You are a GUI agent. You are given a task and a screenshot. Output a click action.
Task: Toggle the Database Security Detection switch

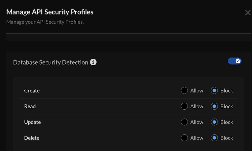235,61
